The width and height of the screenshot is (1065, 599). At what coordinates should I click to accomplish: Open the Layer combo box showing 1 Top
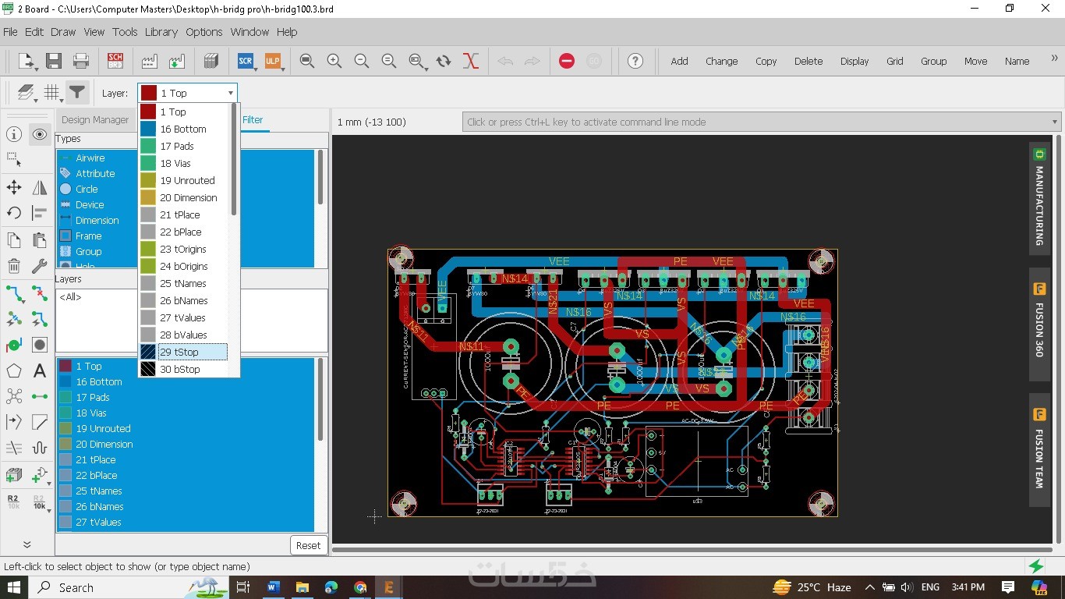(x=187, y=93)
